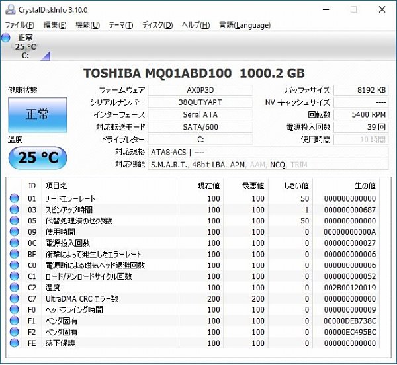
Task: Click the row label スピンアップ時間
Action: point(69,210)
